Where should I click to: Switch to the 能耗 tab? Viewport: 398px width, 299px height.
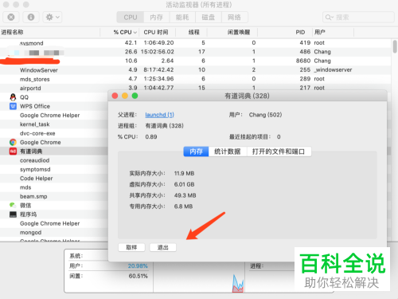coord(182,18)
